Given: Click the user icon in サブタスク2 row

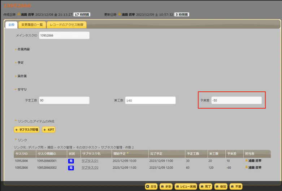Looking at the screenshot, I should pos(246,167).
